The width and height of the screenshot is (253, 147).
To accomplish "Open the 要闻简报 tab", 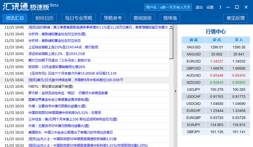I will (143, 18).
